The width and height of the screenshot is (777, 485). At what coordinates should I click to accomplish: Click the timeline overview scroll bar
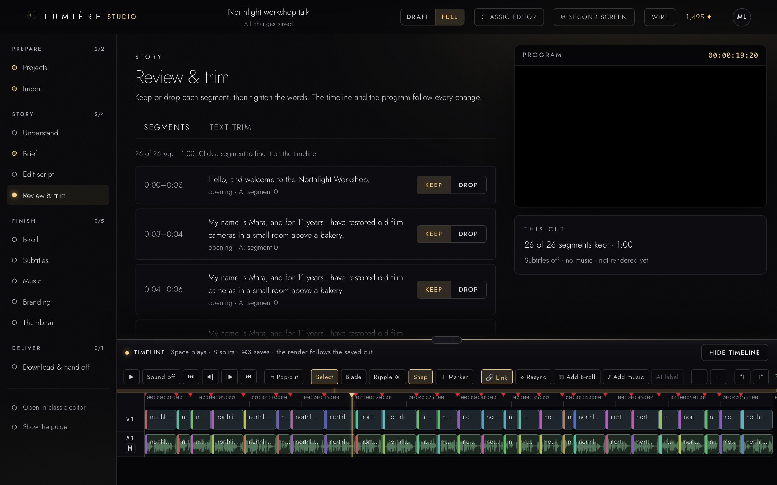click(446, 390)
